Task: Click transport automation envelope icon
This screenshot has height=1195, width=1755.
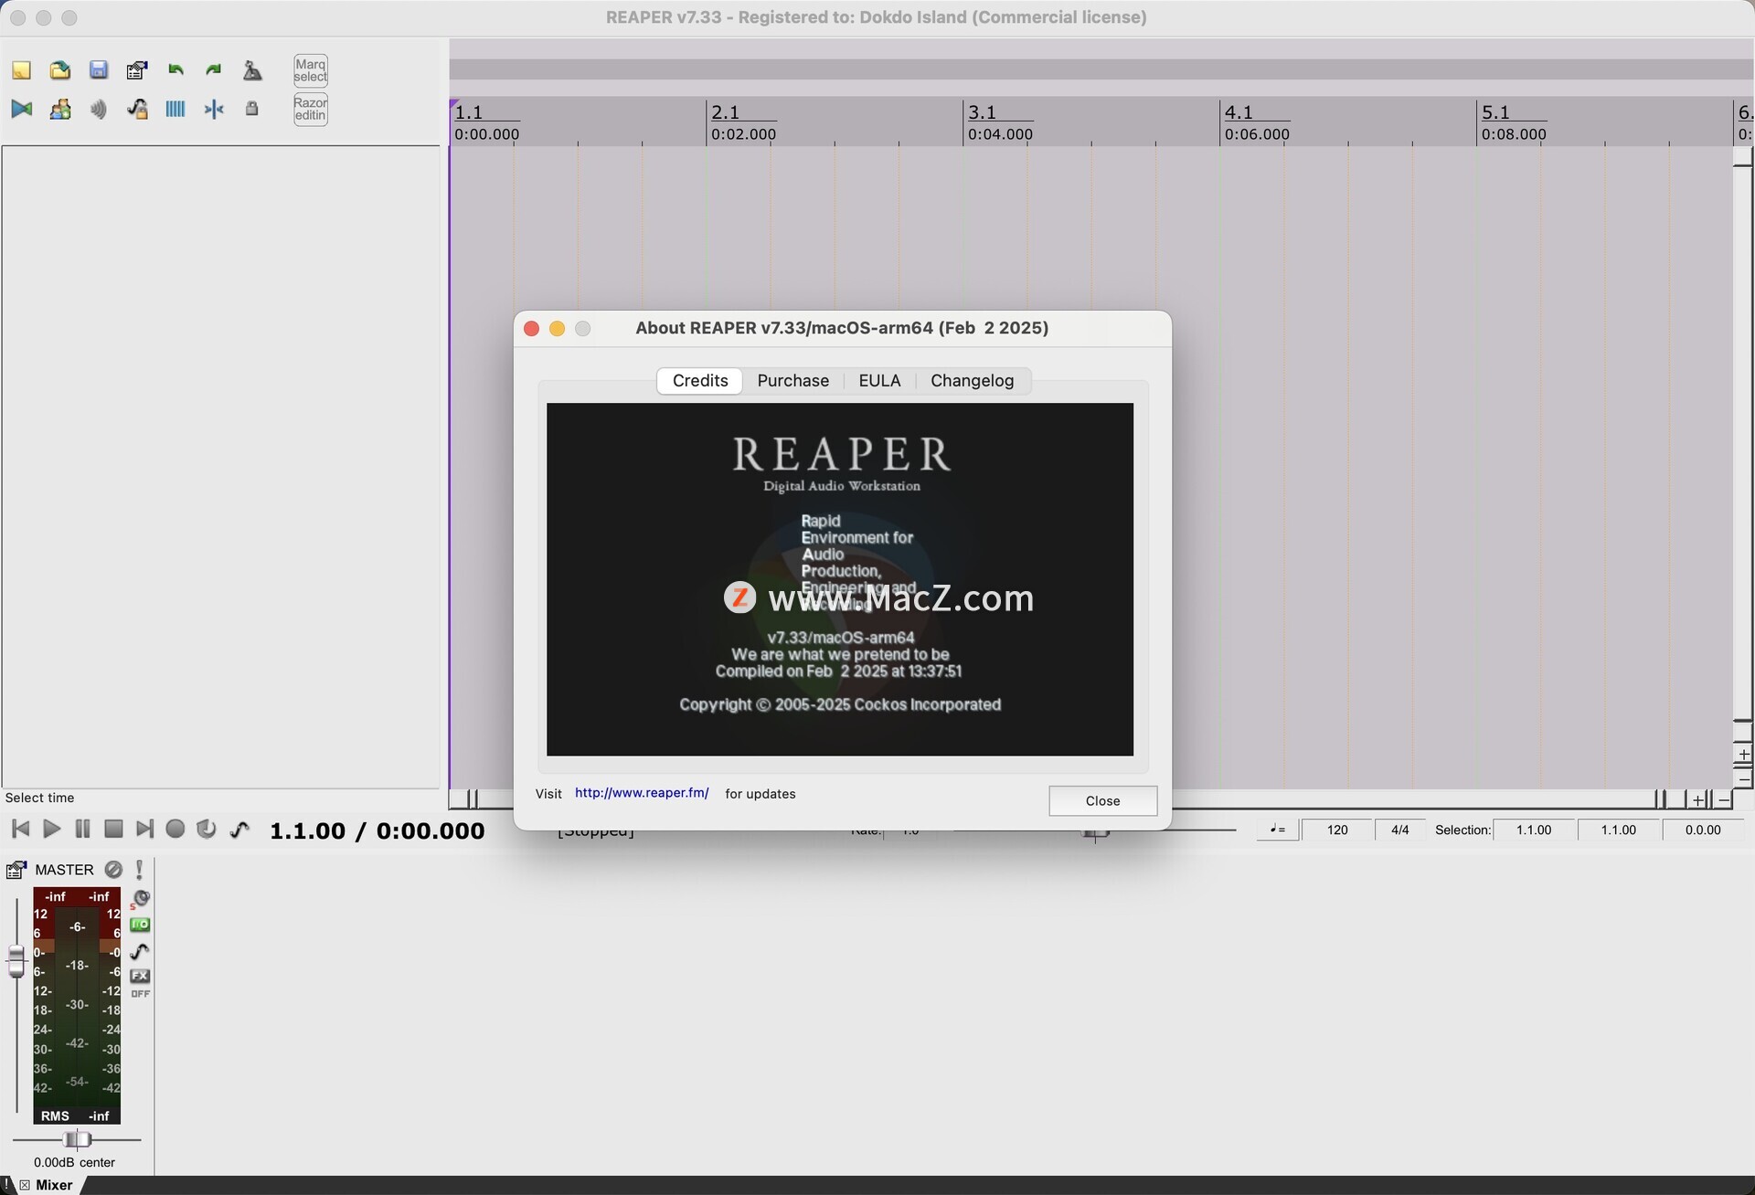Action: [239, 830]
